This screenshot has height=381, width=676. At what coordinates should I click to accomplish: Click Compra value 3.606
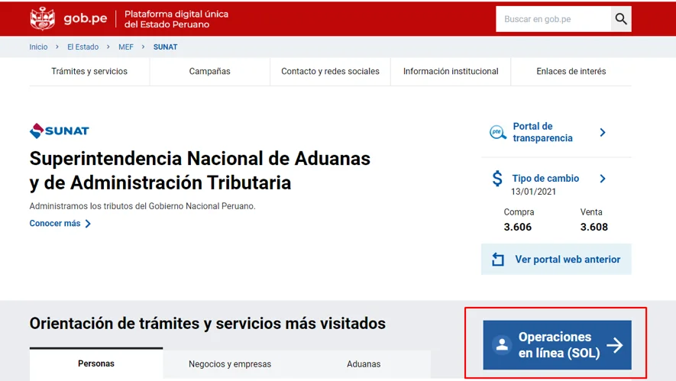tap(518, 227)
